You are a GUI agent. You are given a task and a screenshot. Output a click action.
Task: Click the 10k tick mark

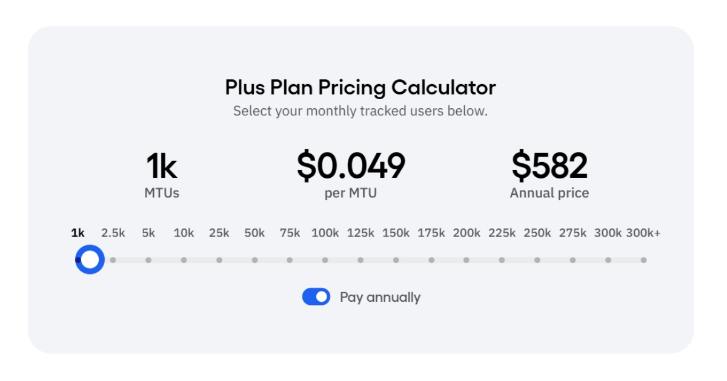(x=184, y=260)
